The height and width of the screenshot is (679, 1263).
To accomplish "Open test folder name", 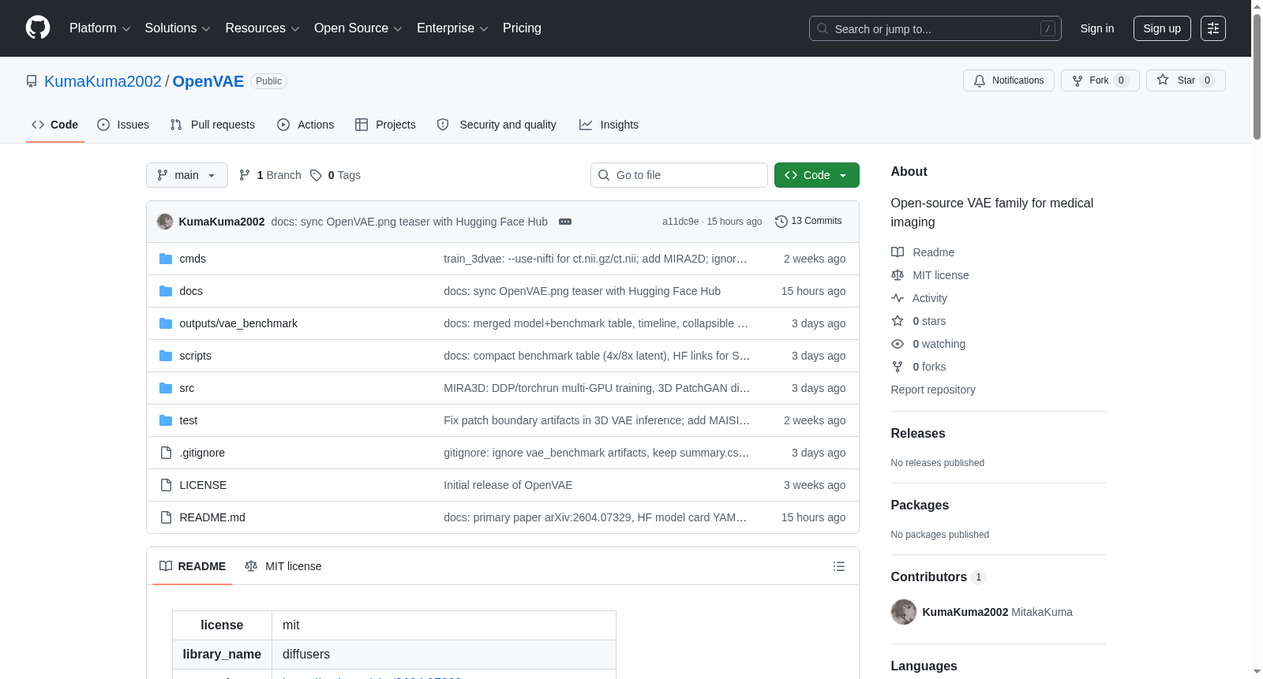I will click(188, 420).
